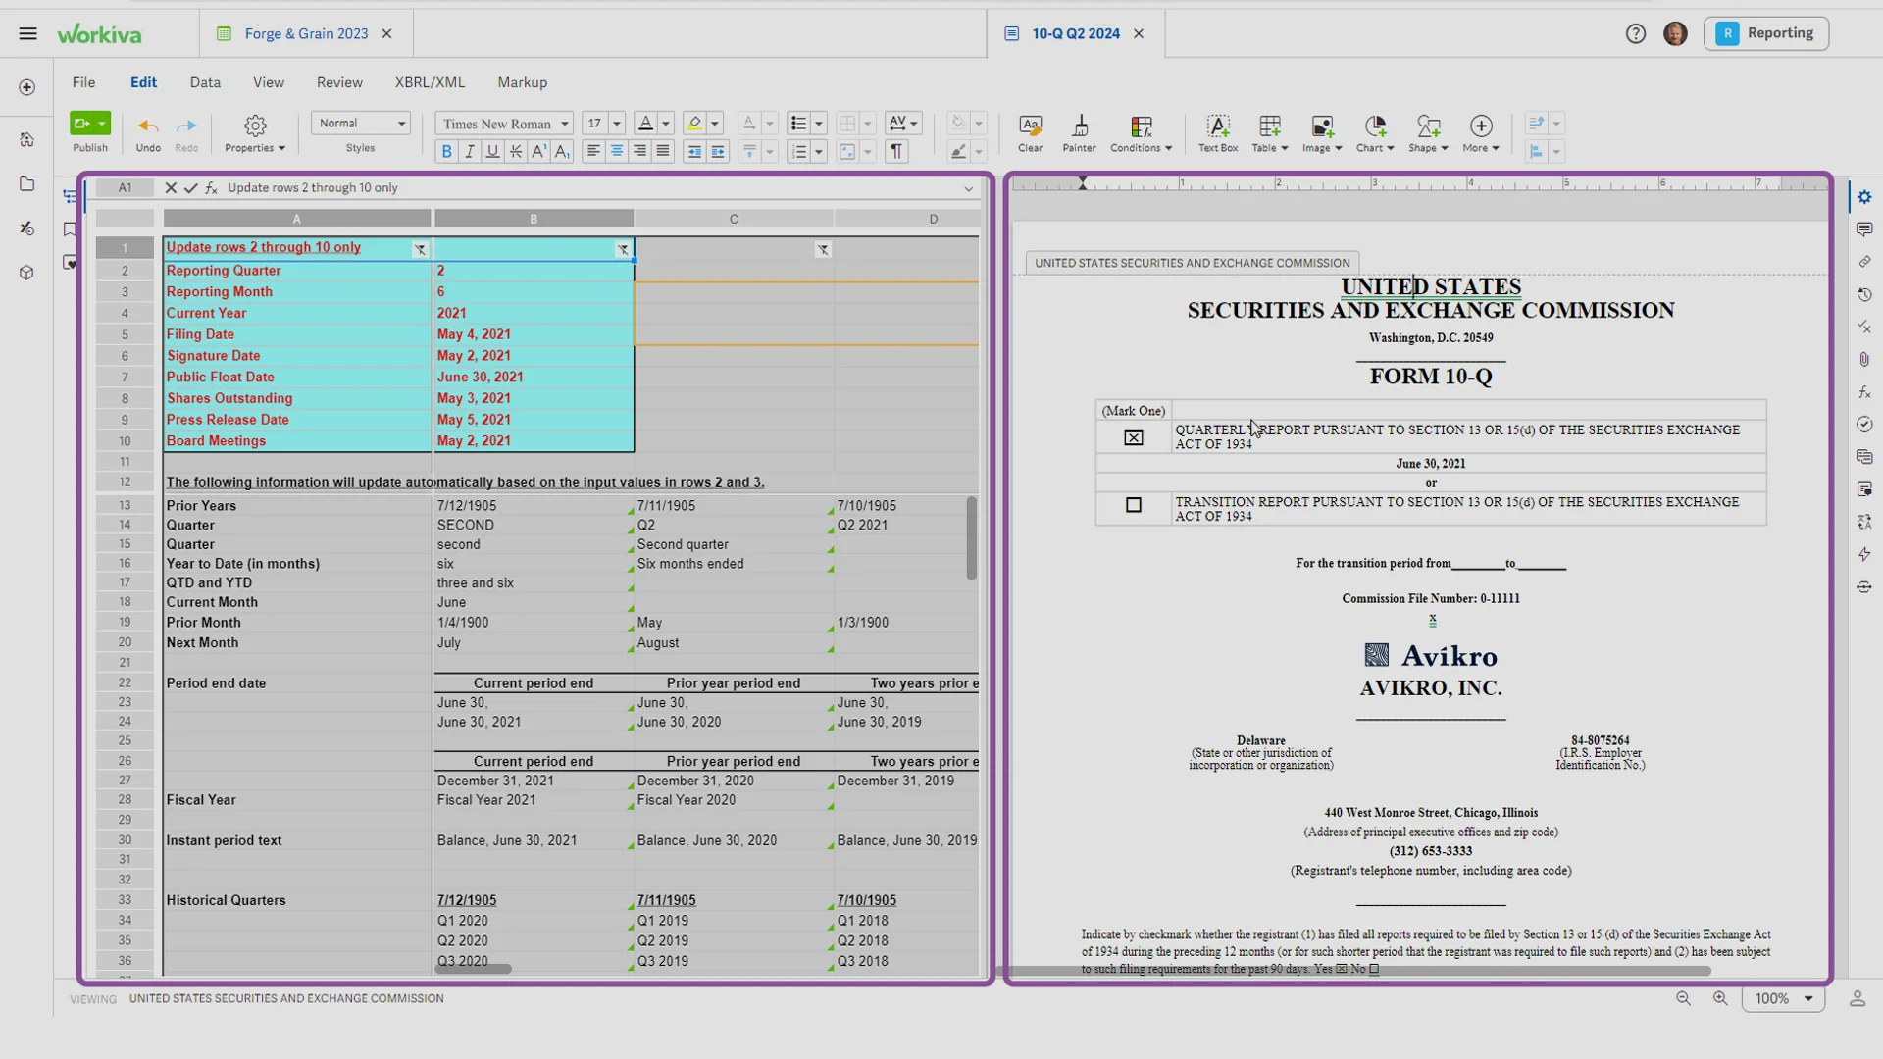Check the Transition Report checkbox
This screenshot has width=1883, height=1059.
[1134, 505]
